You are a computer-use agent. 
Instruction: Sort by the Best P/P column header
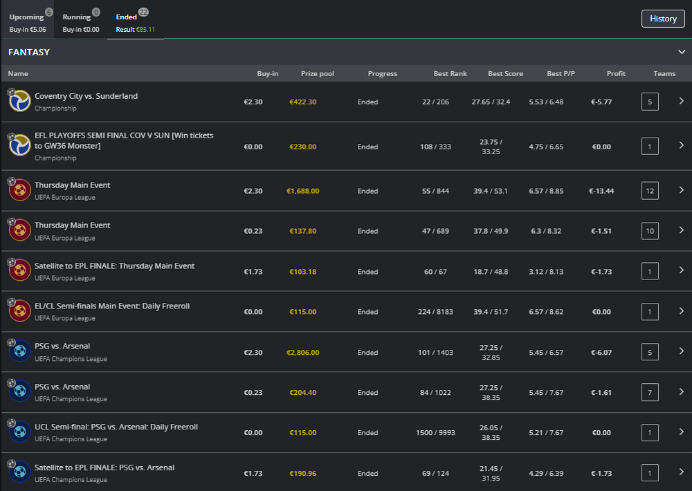(561, 74)
